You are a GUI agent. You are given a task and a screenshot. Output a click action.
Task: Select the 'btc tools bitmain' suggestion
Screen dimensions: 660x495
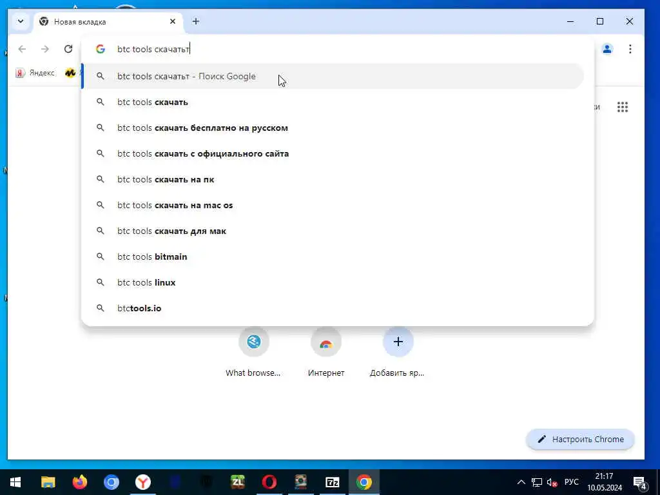click(333, 257)
